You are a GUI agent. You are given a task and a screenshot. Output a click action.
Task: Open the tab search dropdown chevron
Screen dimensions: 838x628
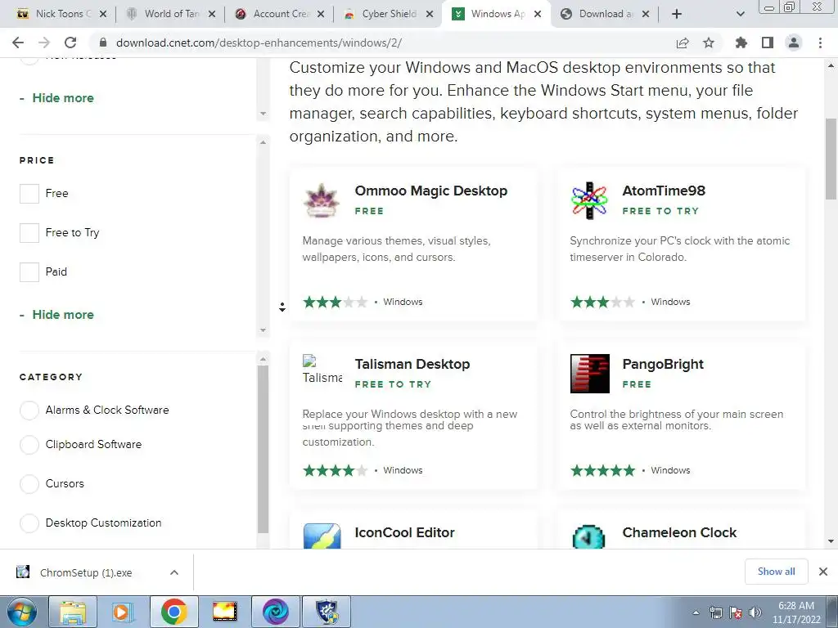tap(740, 14)
